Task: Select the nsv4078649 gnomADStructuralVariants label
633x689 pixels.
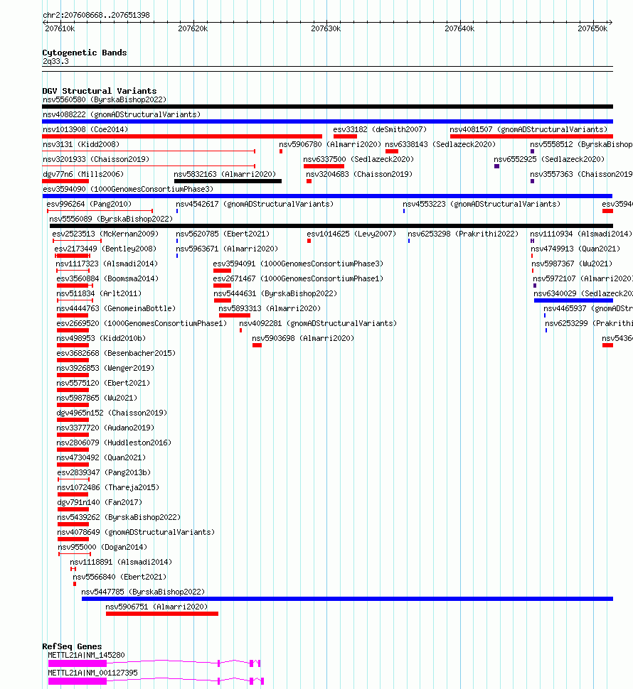Action: pos(136,533)
